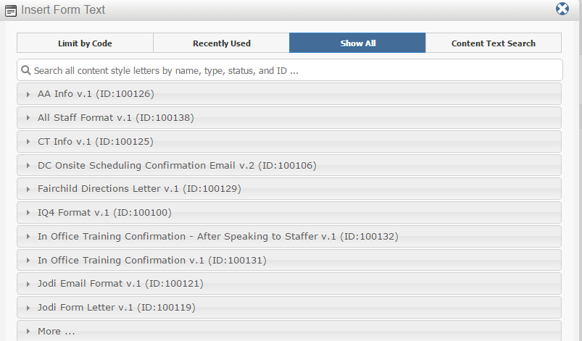Click the Insert Form Text title icon

pyautogui.click(x=11, y=11)
